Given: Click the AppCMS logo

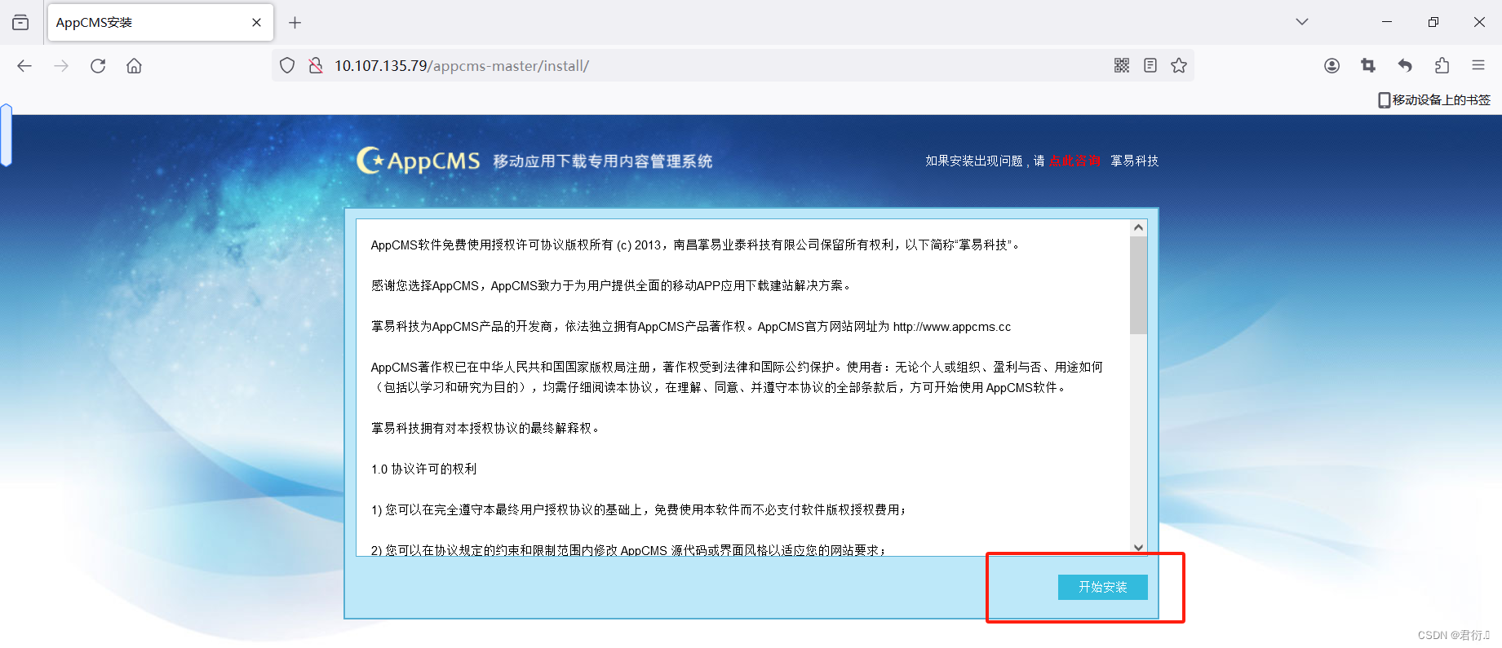Looking at the screenshot, I should click(x=419, y=161).
